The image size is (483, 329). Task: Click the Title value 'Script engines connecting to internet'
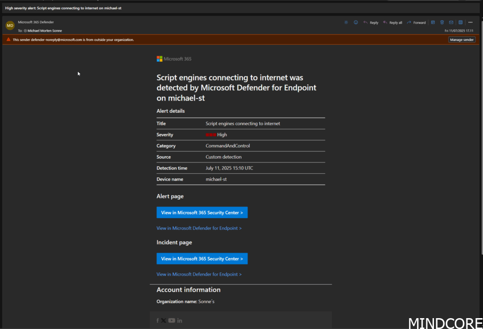[x=243, y=124]
